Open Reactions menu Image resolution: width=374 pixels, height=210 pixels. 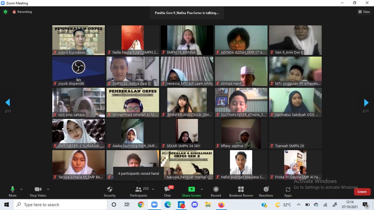pos(266,192)
